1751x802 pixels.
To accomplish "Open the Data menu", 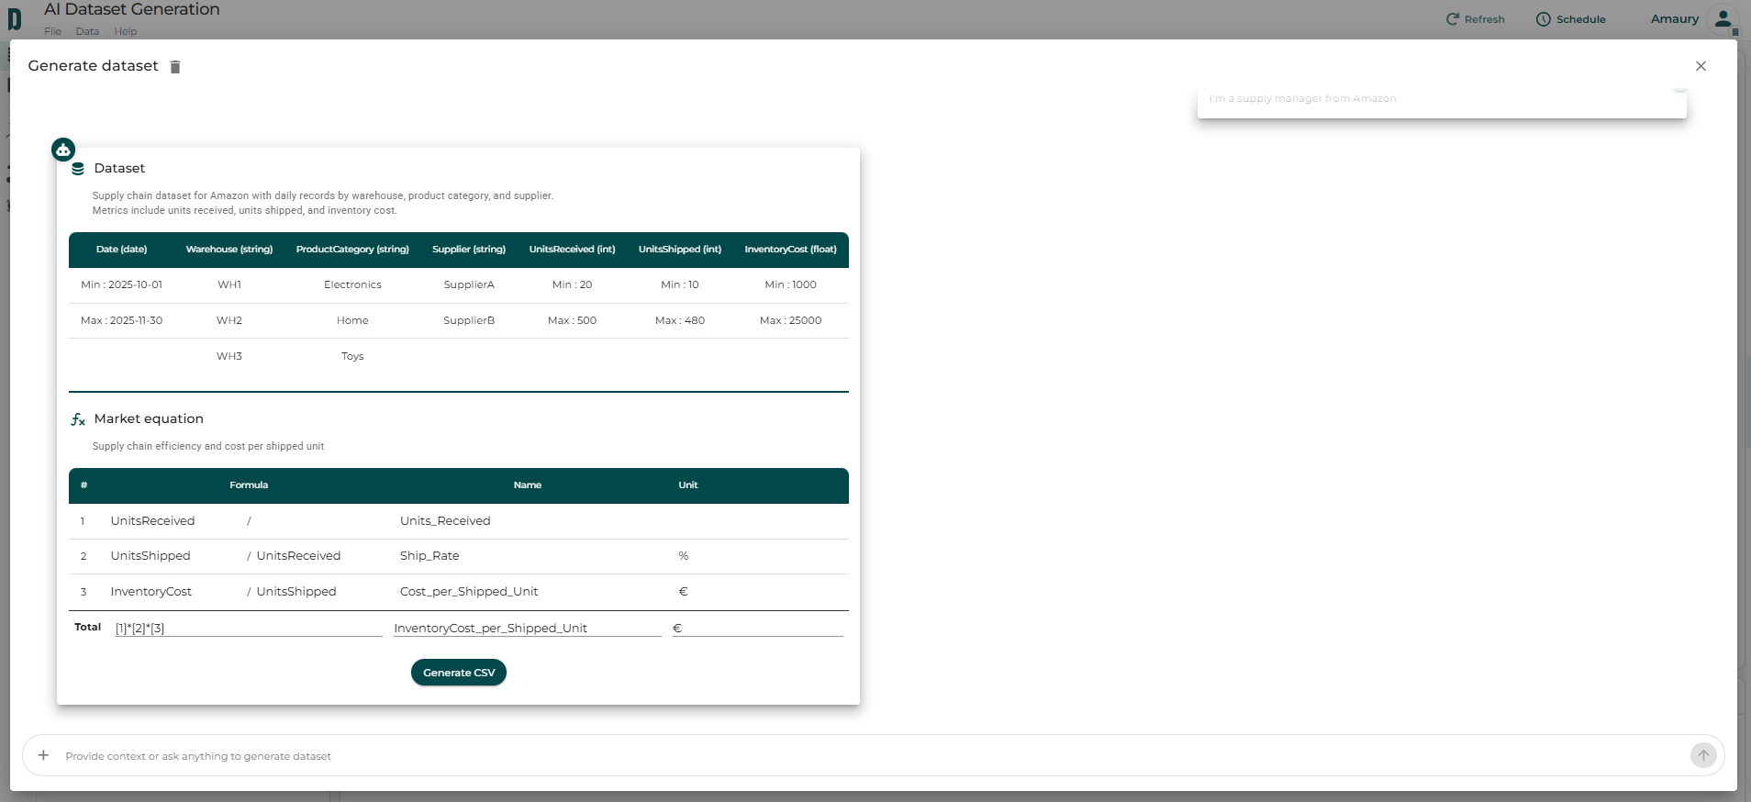I will coord(87,31).
